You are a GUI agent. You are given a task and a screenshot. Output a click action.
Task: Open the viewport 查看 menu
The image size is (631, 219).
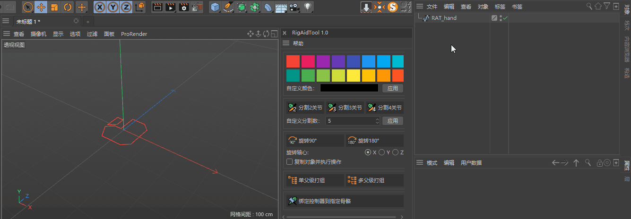click(19, 34)
